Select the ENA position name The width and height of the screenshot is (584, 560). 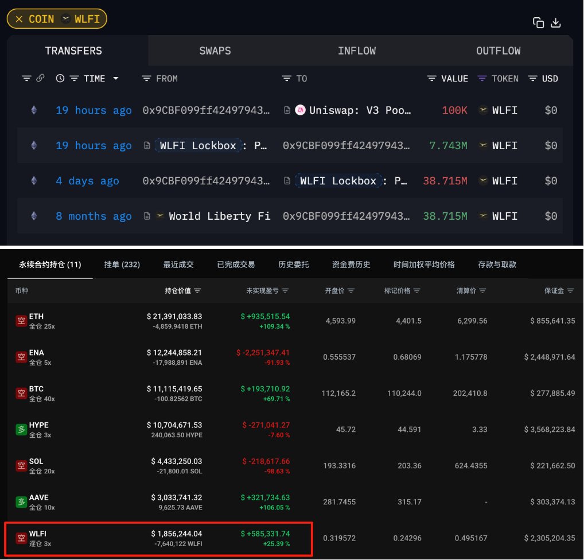(37, 352)
